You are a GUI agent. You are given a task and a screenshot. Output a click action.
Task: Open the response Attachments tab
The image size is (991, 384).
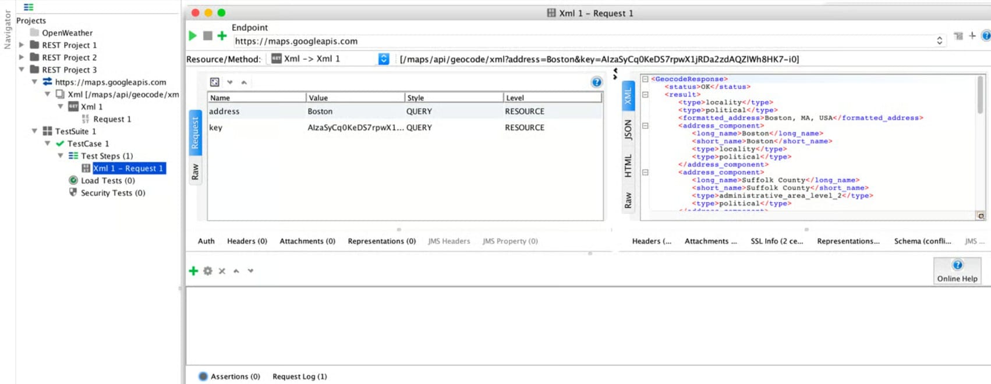710,241
